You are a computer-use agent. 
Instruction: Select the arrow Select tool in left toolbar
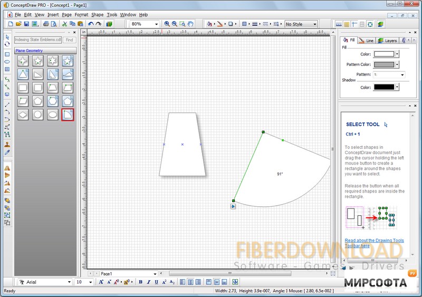[x=7, y=37]
